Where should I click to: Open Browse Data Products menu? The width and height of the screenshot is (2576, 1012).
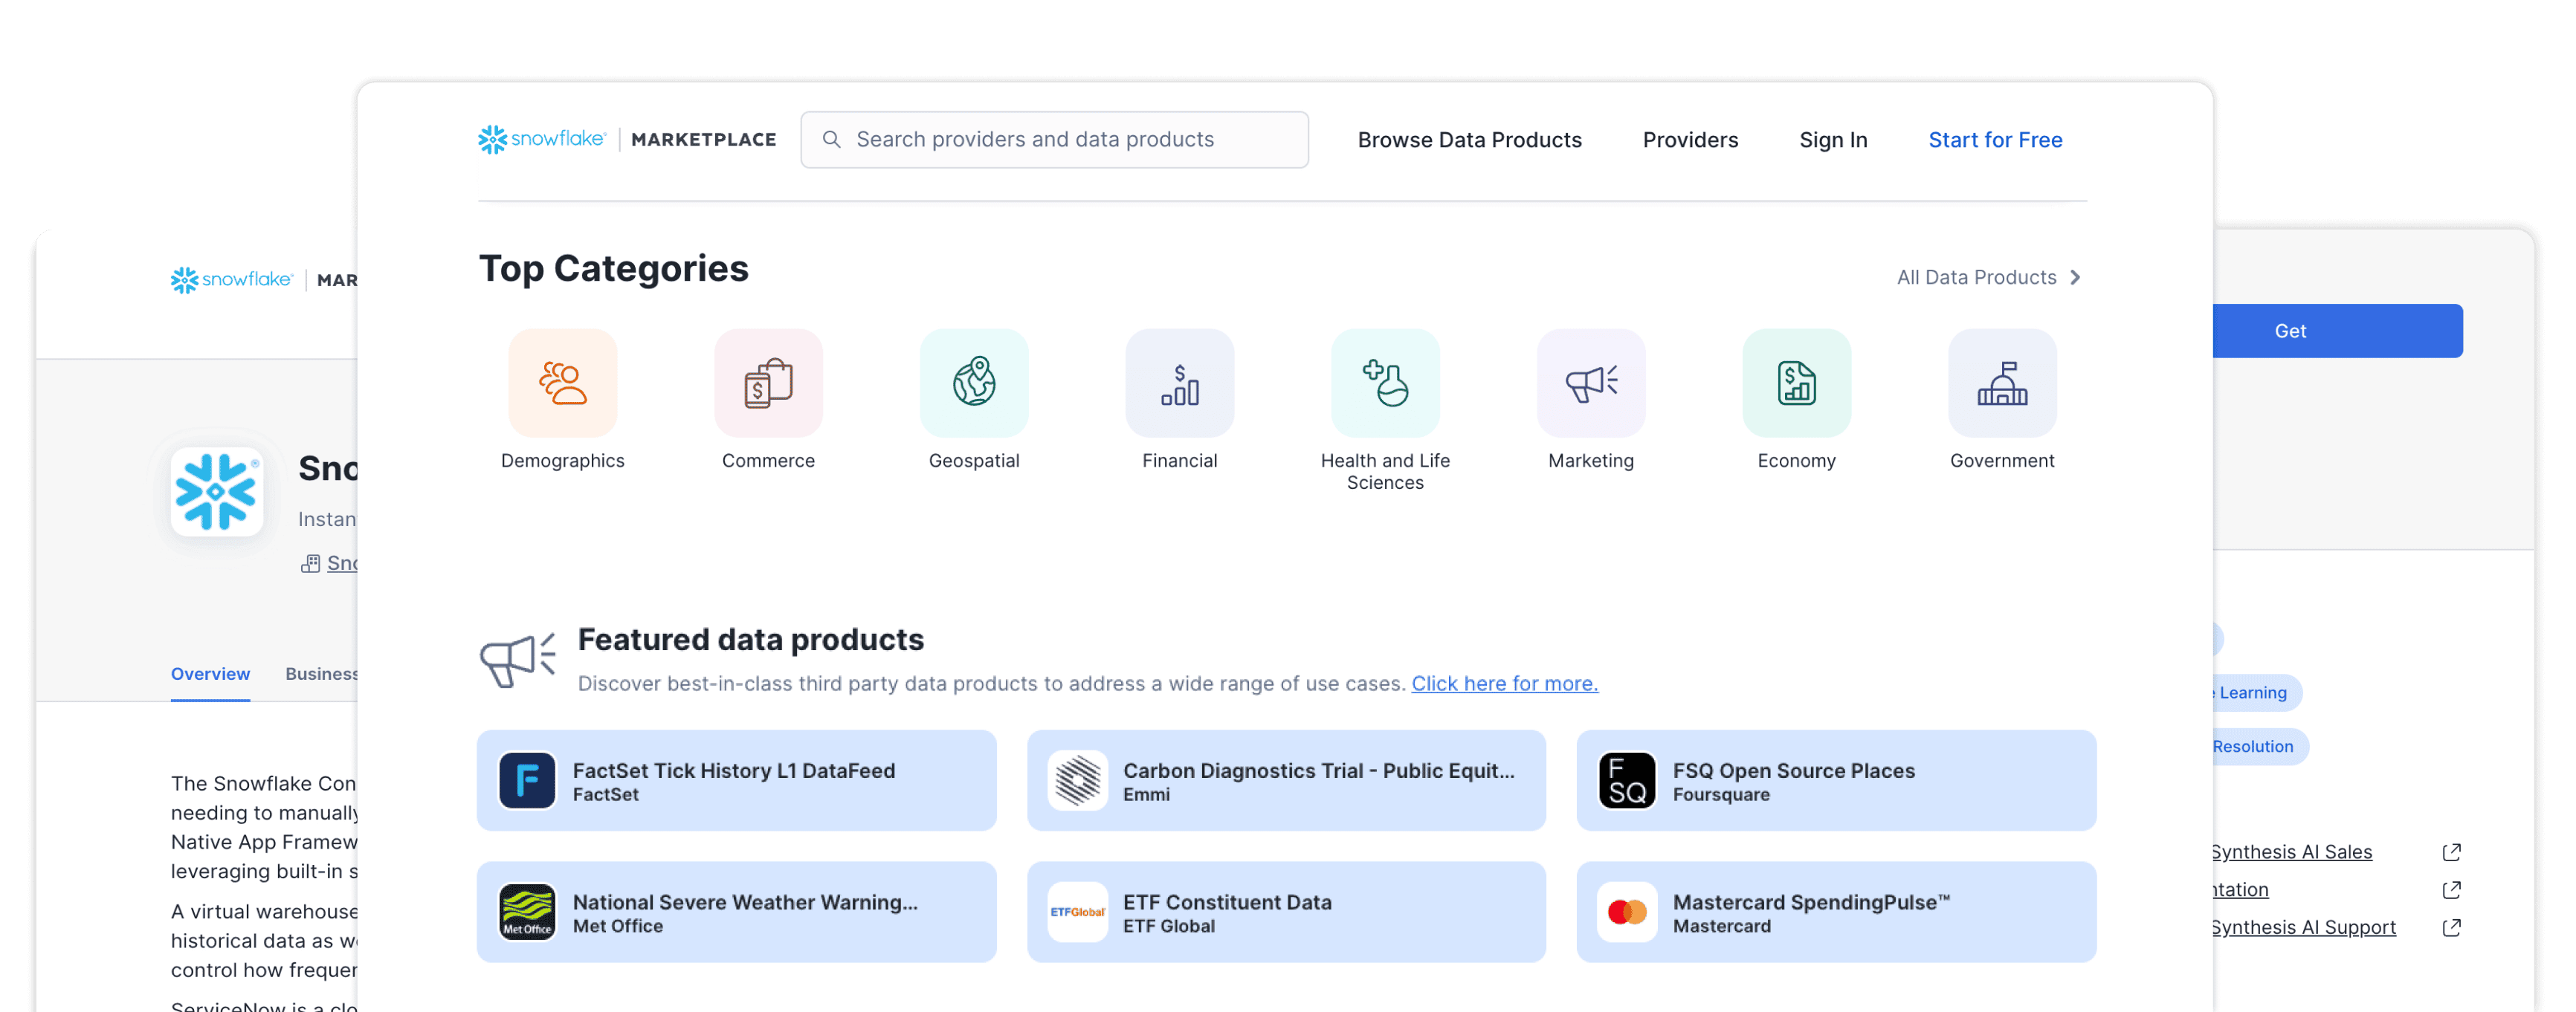[1470, 140]
